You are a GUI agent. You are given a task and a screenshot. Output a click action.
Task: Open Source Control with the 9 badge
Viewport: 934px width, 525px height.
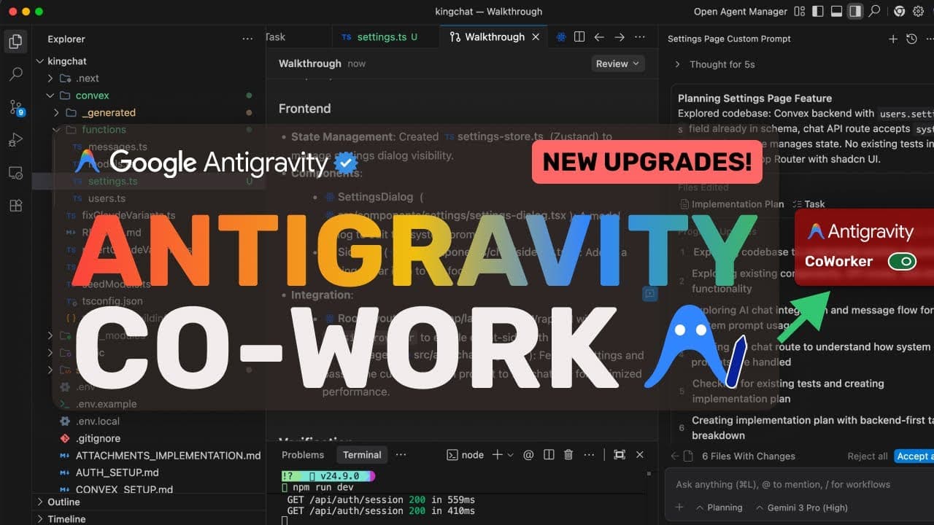16,108
